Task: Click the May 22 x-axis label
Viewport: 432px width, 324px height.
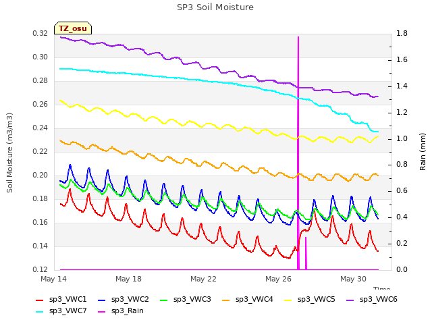Action: [203, 279]
